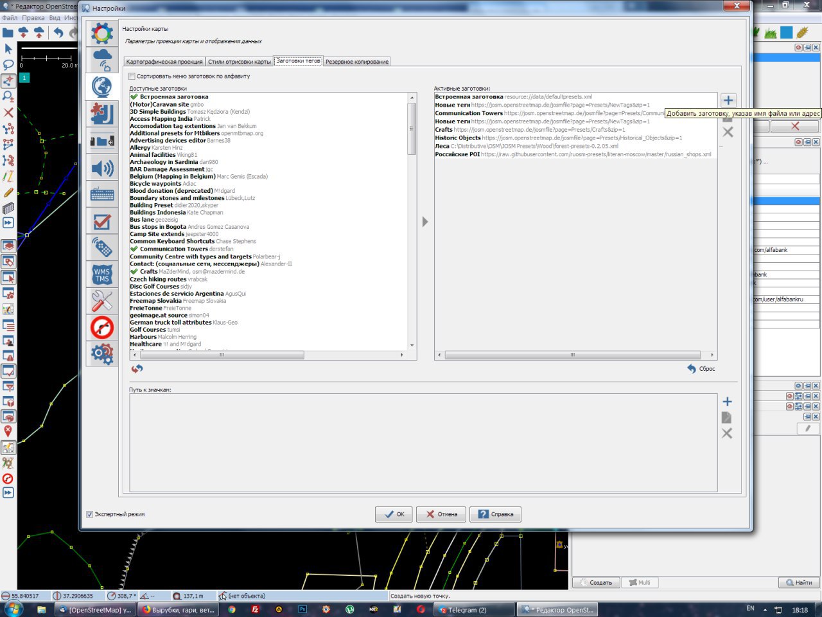The image size is (822, 617).
Task: Open data validator settings icon
Action: [102, 221]
